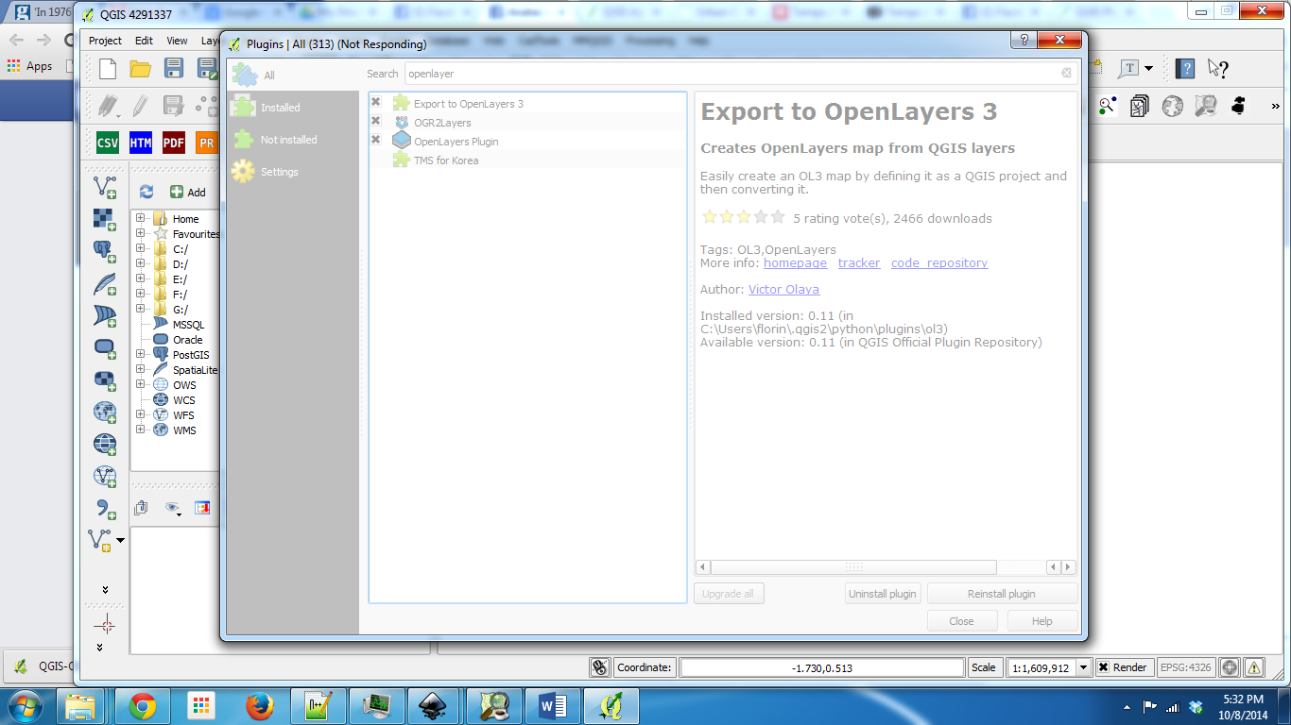1291x725 pixels.
Task: Expand the WMS tree node
Action: pos(141,430)
